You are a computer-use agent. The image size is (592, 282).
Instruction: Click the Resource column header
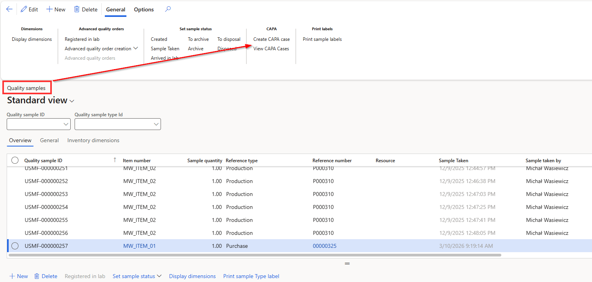click(385, 160)
